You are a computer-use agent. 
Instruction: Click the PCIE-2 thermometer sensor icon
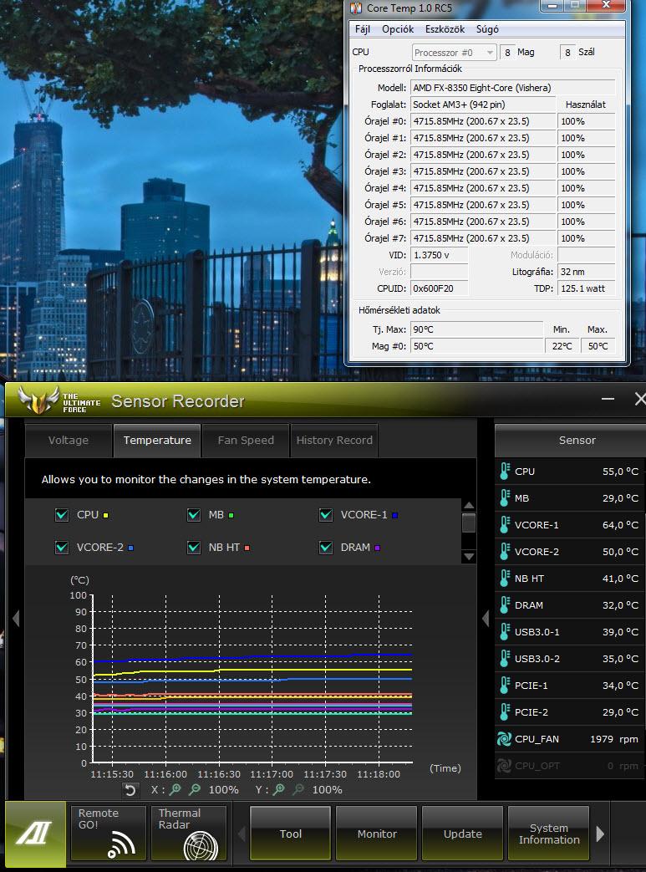504,711
